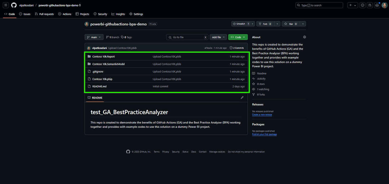View the 2 Commits history

(x=237, y=48)
